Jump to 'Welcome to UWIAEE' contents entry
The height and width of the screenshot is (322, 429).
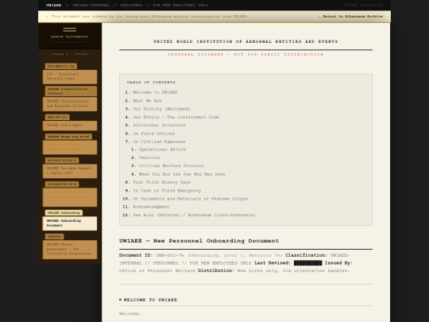(x=155, y=92)
